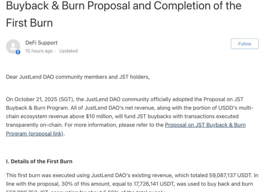Click the "Updated" label beside the timestamp
This screenshot has width=269, height=192.
coord(68,51)
